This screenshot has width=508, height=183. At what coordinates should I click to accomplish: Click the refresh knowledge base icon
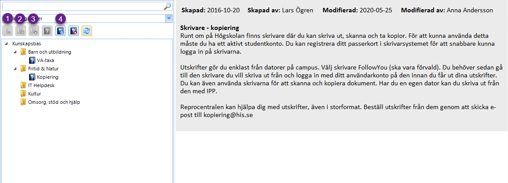(x=86, y=31)
